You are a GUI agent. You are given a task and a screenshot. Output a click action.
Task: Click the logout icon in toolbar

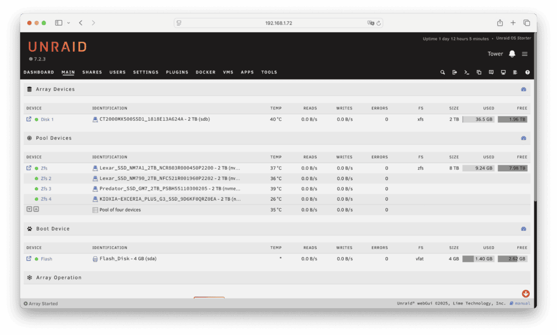click(x=455, y=72)
